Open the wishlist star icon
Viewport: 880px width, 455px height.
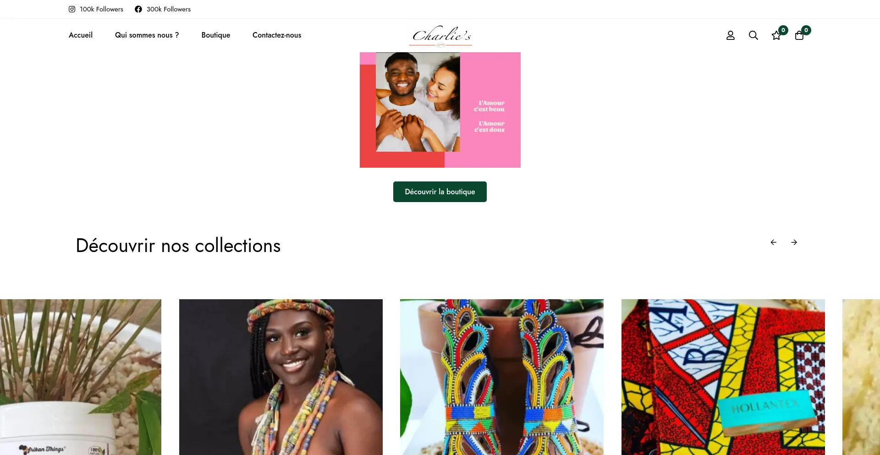point(776,35)
